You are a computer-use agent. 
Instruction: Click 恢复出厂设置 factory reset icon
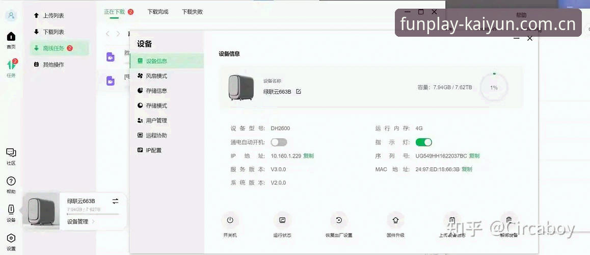(x=339, y=220)
